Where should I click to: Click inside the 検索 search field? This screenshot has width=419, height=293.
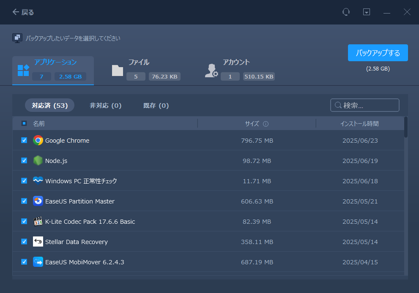pyautogui.click(x=364, y=105)
